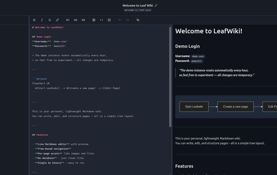Image resolution: width=277 pixels, height=175 pixels.
Task: Click the Create a new page diagram node
Action: point(235,107)
